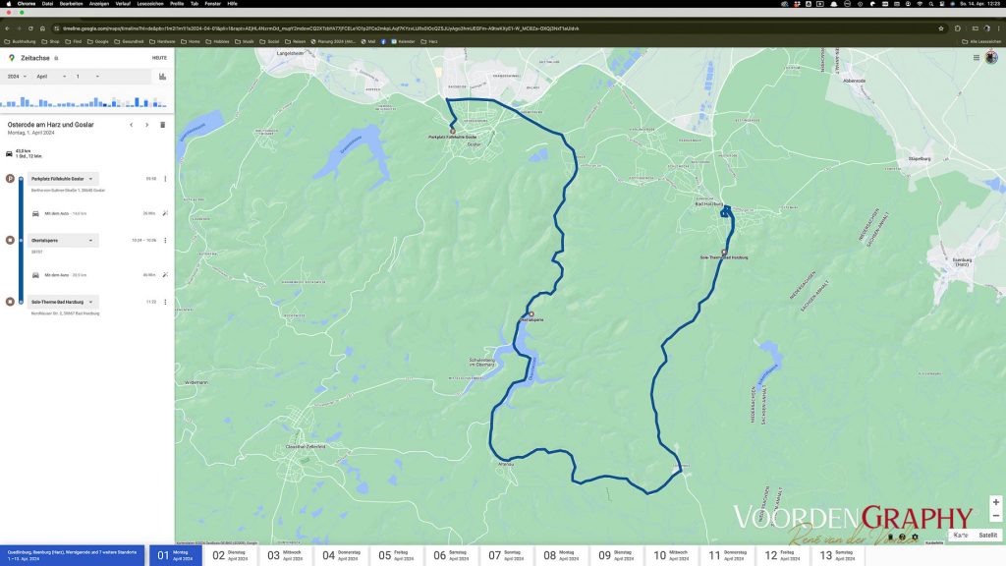Screen dimensions: 1006x566
Task: Open the Lesezeichen menu in menu bar
Action: point(149,4)
